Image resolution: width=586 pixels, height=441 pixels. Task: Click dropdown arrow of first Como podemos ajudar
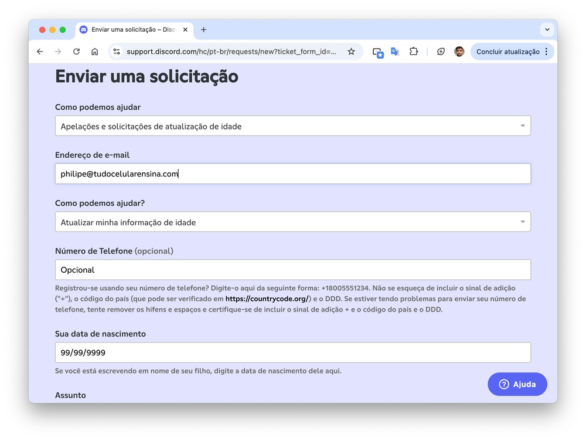(x=523, y=126)
